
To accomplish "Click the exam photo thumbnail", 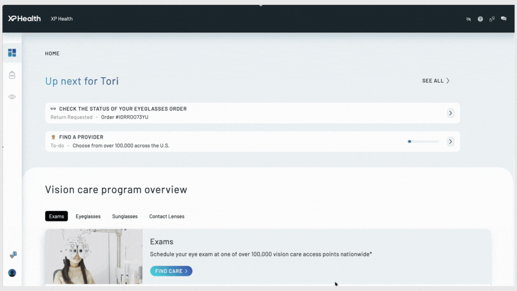I will click(x=94, y=257).
